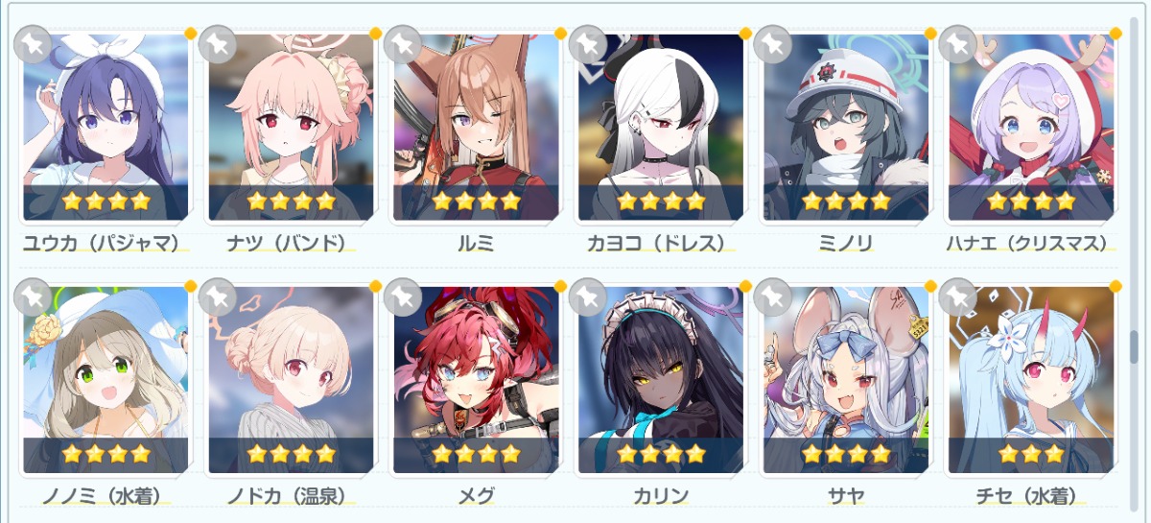Image resolution: width=1151 pixels, height=523 pixels.
Task: Select the red-haired メグ portrait
Action: click(476, 380)
